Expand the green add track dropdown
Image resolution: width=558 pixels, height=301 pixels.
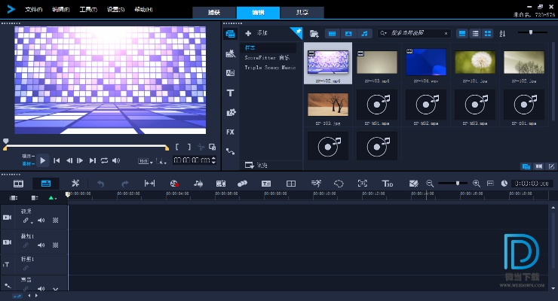(x=52, y=197)
